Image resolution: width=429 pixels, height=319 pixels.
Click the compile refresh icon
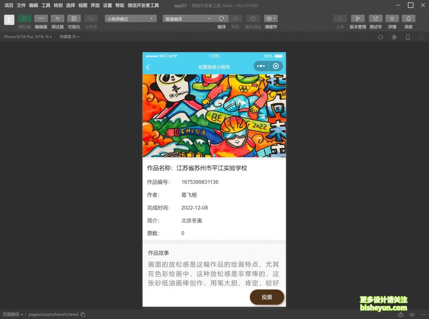pos(222,19)
